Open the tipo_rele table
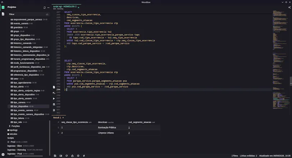 click(18, 122)
